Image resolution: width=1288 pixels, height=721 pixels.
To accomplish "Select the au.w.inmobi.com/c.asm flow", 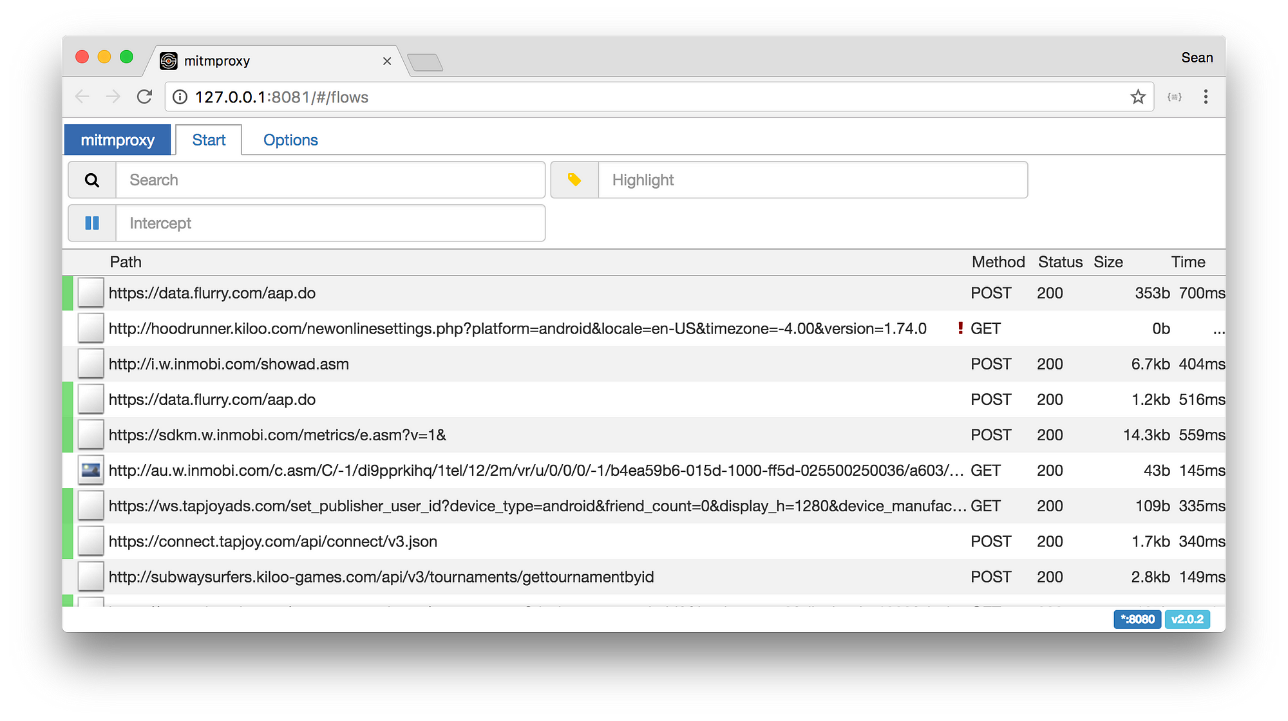I will pyautogui.click(x=644, y=471).
